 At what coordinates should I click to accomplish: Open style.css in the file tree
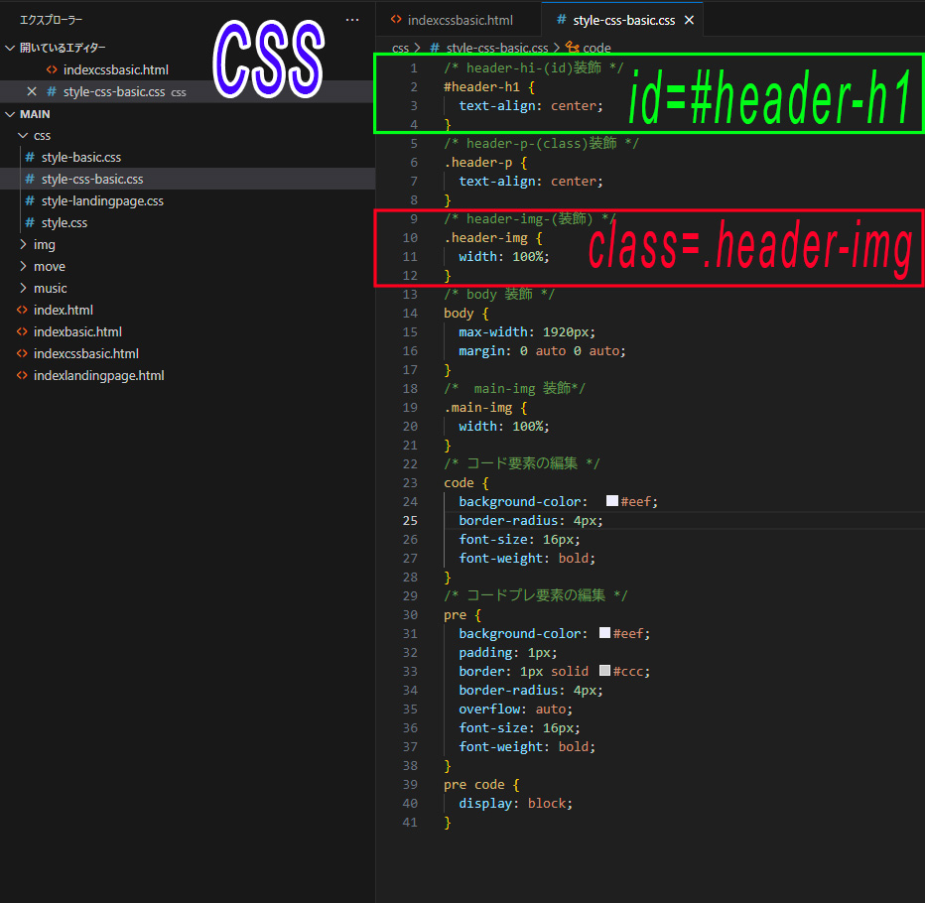pos(65,223)
